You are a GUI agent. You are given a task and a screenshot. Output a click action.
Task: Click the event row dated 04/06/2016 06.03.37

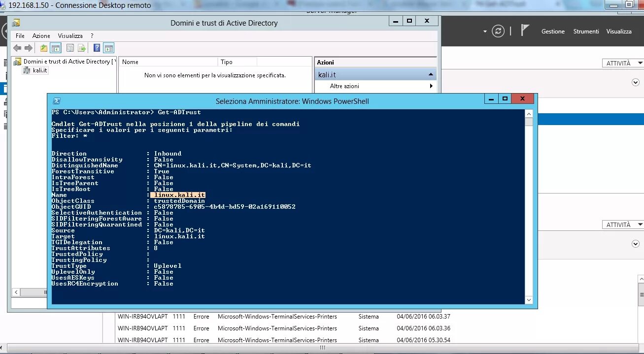click(284, 317)
